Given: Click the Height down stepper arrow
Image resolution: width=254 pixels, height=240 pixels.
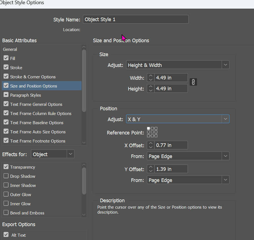Looking at the screenshot, I should click(150, 90).
